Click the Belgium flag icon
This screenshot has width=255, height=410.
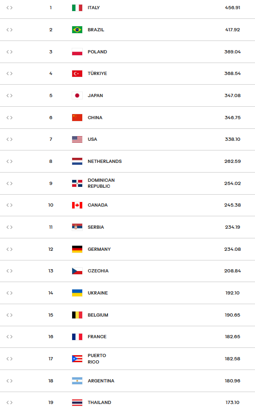(x=77, y=315)
